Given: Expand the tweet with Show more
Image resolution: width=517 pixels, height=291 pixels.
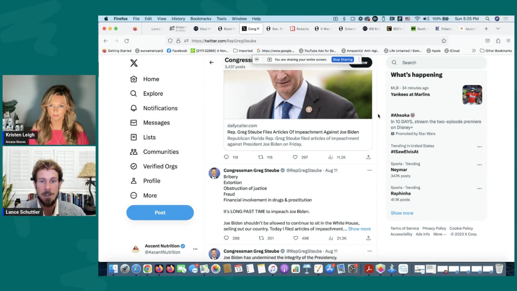Looking at the screenshot, I should point(359,229).
